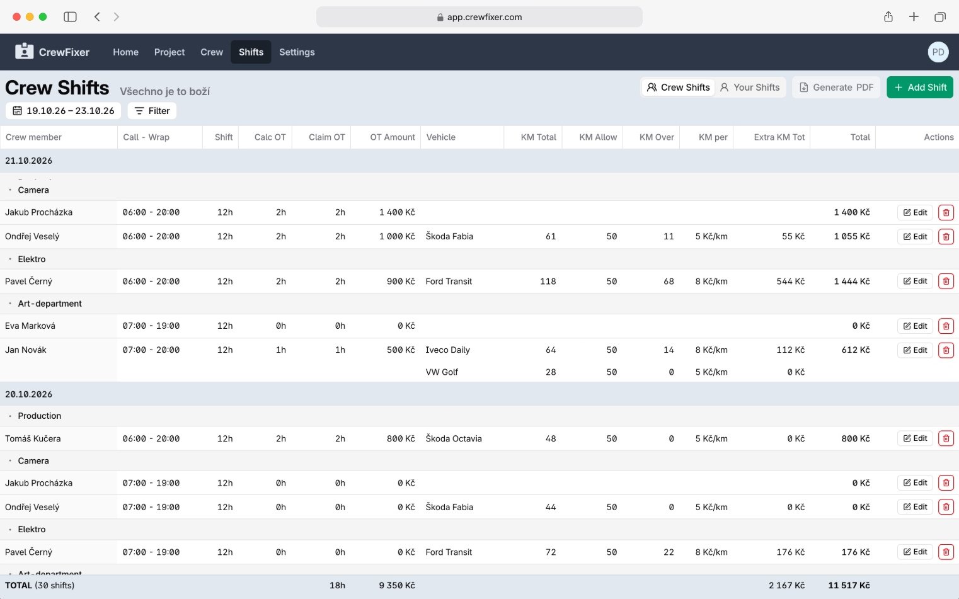Click the project name Všechno je to boží
The width and height of the screenshot is (959, 599).
point(164,91)
